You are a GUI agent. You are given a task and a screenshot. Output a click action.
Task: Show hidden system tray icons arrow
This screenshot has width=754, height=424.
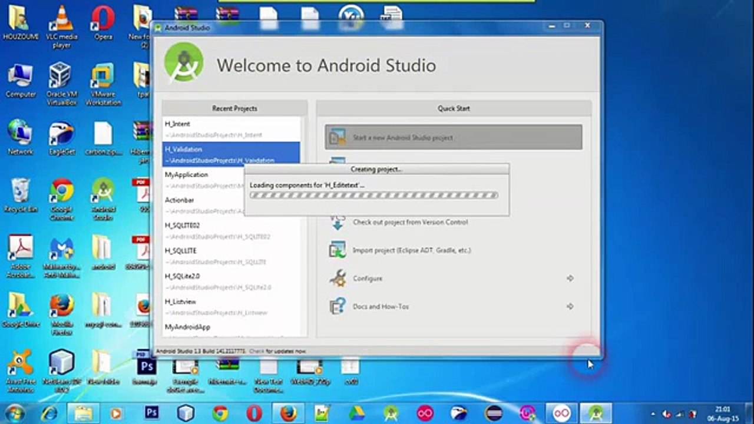654,413
